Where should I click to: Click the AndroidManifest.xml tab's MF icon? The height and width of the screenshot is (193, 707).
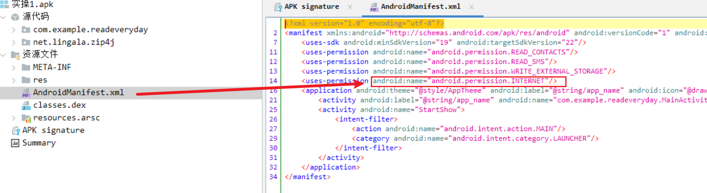click(374, 7)
